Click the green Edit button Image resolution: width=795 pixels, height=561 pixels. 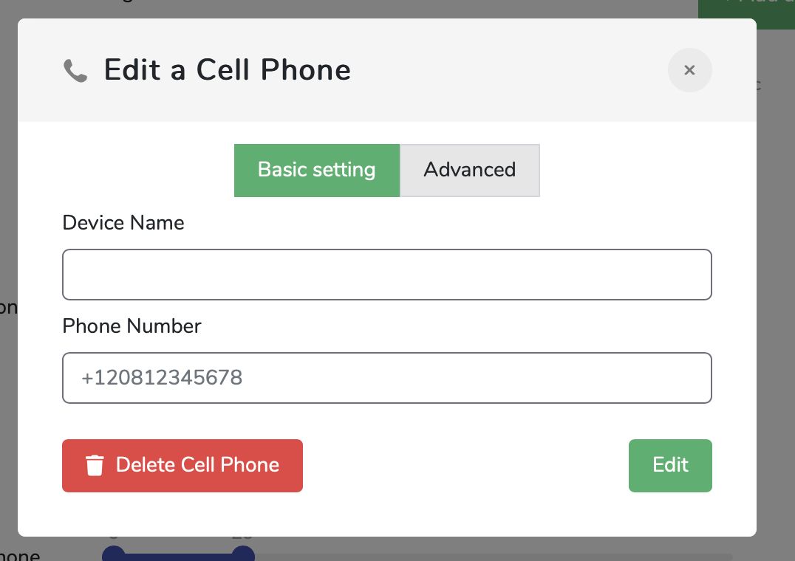670,465
